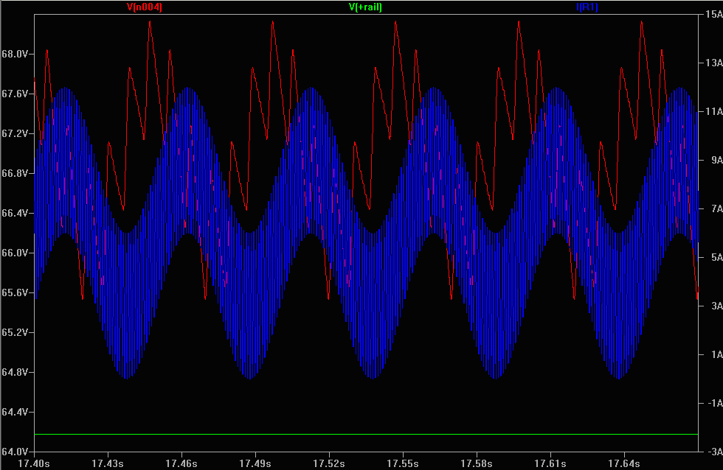Select the V(n004) trace label

tap(145, 7)
